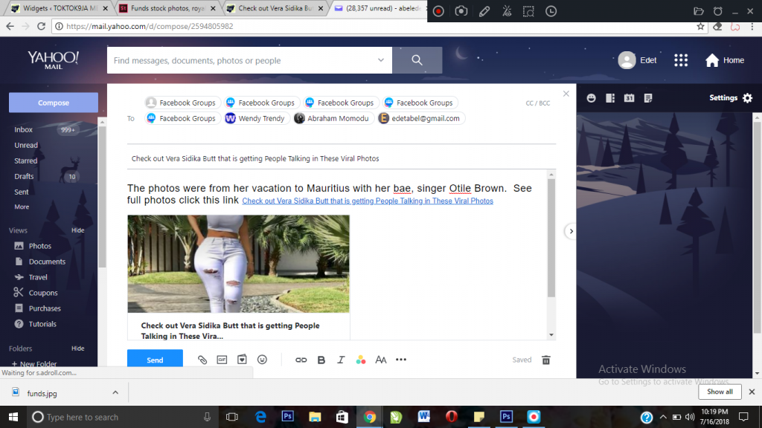Open Microsoft Edge from taskbar

261,417
